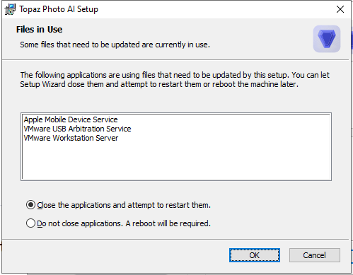Select Close the applications radio button circle
353x275 pixels.
(x=30, y=205)
